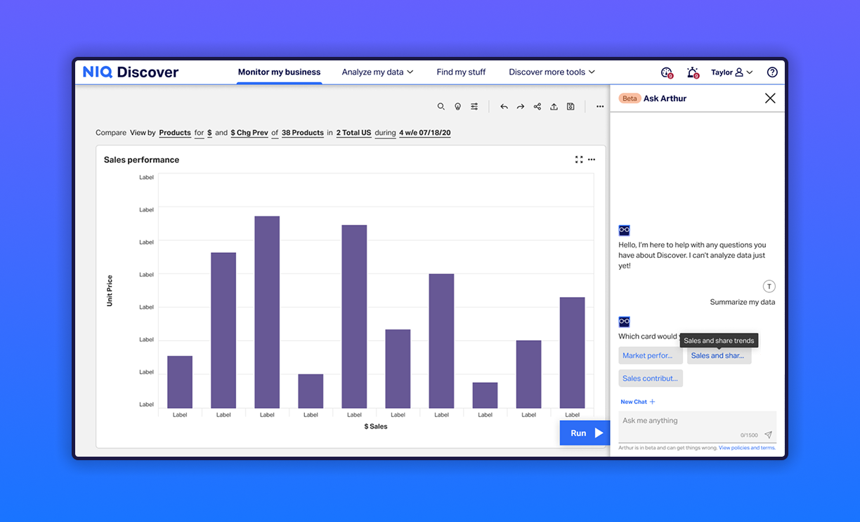Image resolution: width=860 pixels, height=522 pixels.
Task: Open the dashboard gauge notifications icon
Action: coord(667,72)
